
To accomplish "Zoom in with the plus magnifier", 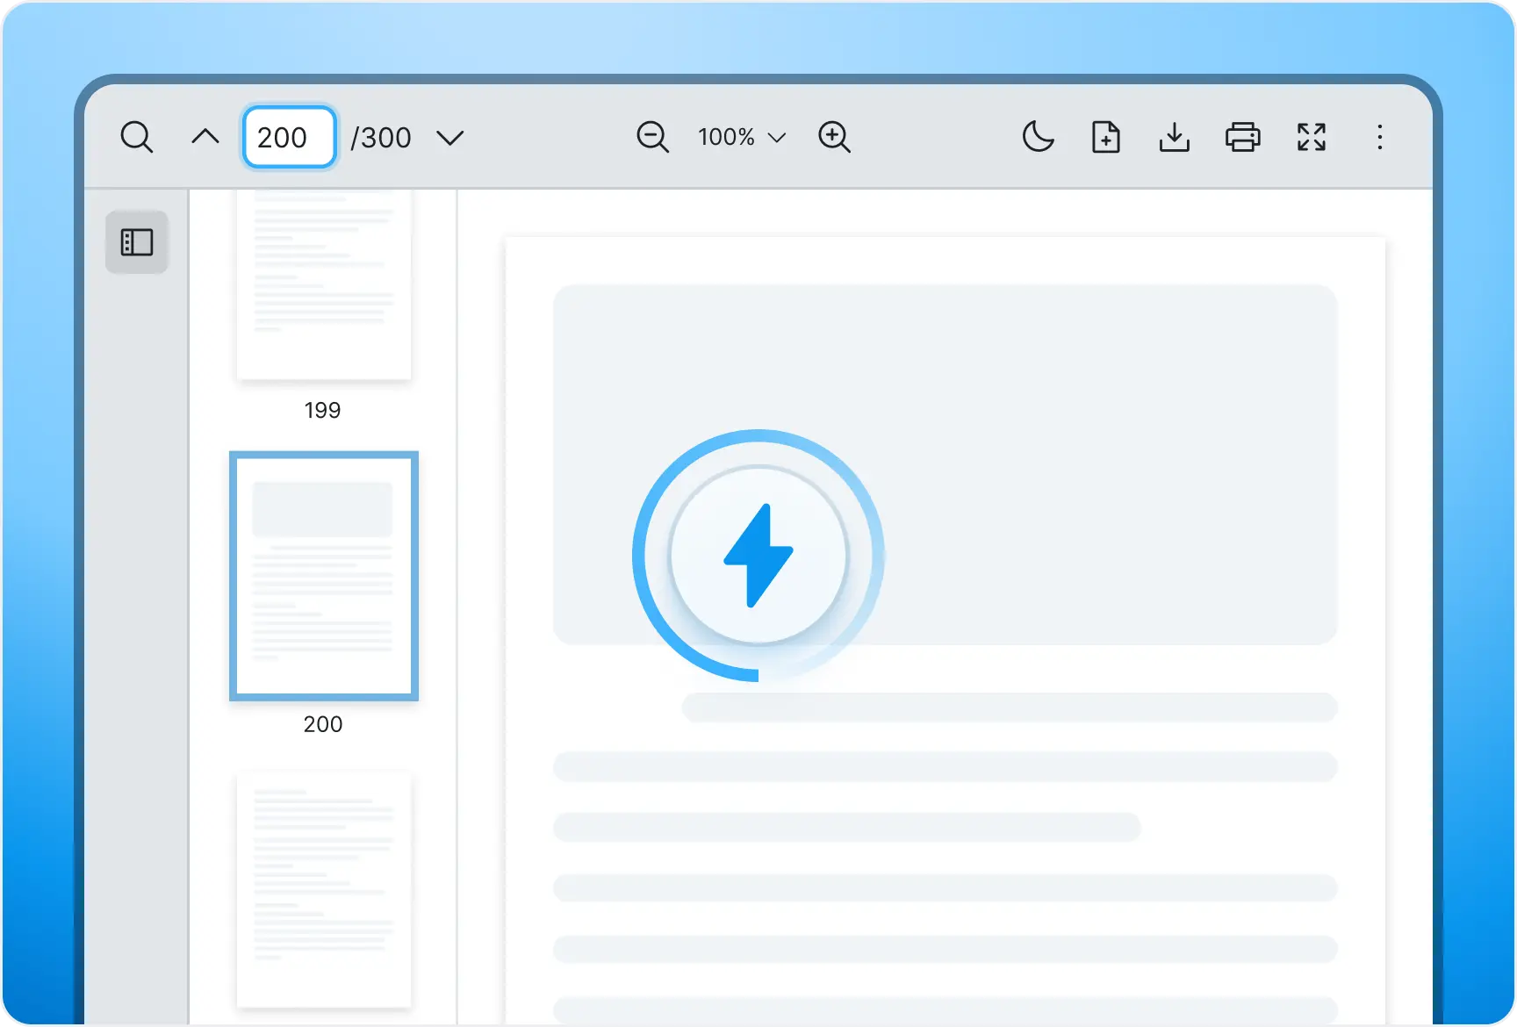I will pos(834,137).
